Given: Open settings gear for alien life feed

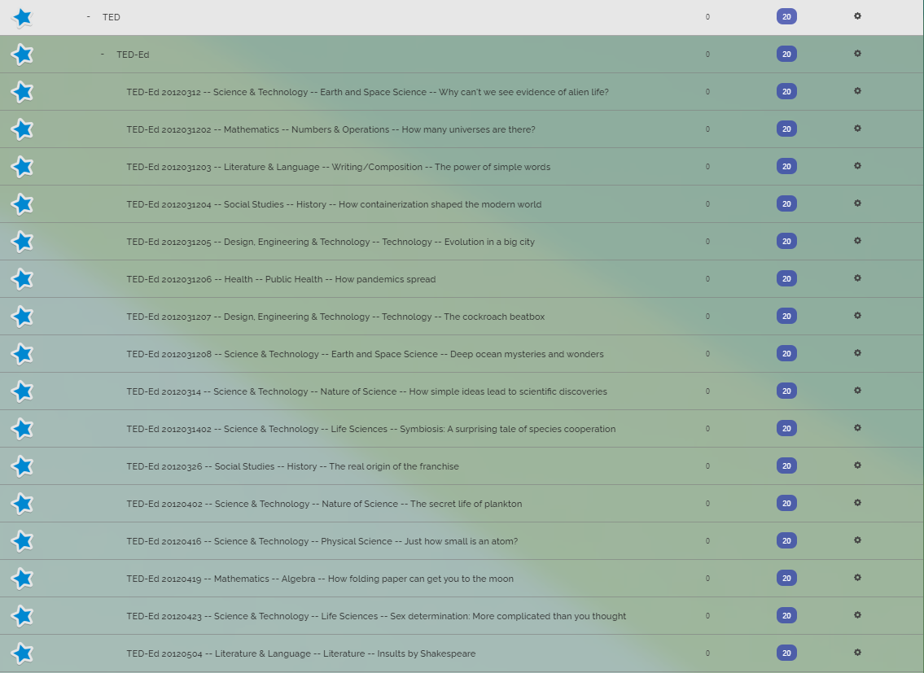Looking at the screenshot, I should coord(857,91).
